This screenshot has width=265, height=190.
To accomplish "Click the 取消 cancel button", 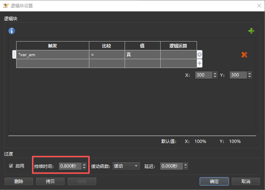I will tap(246, 181).
